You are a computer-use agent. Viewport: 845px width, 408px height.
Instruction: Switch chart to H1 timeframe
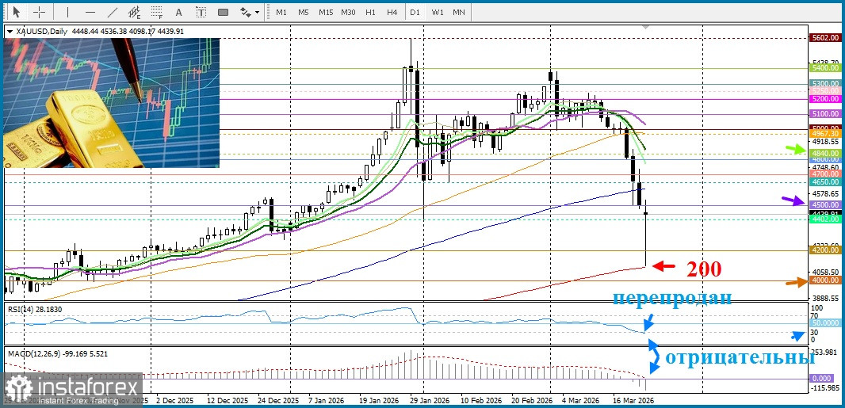pos(370,12)
